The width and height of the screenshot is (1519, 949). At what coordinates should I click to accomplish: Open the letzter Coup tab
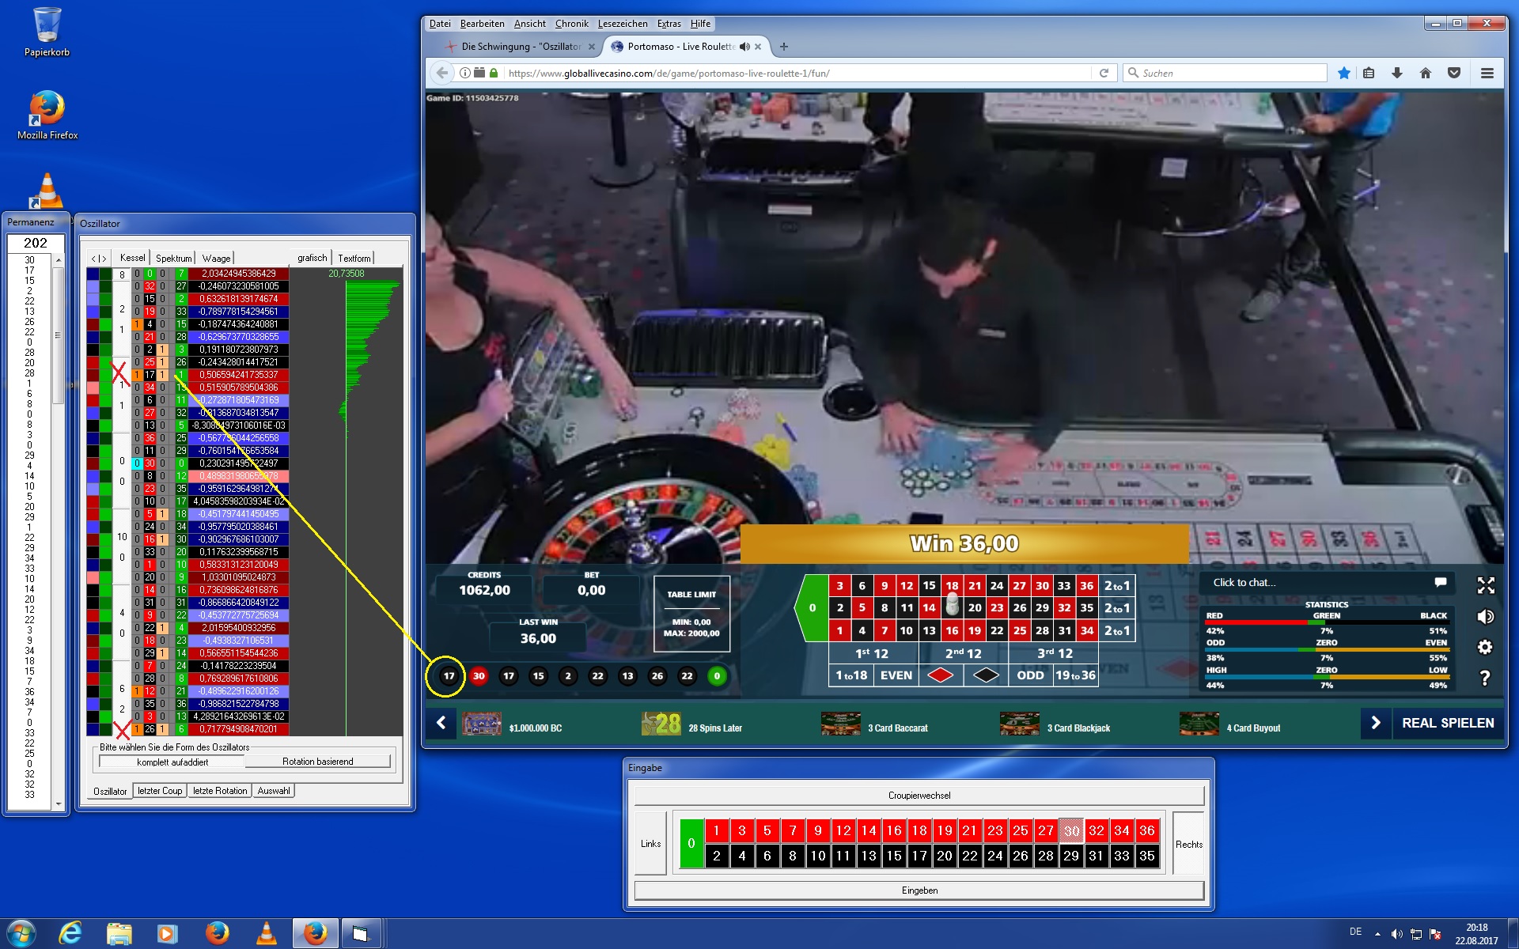(x=160, y=791)
